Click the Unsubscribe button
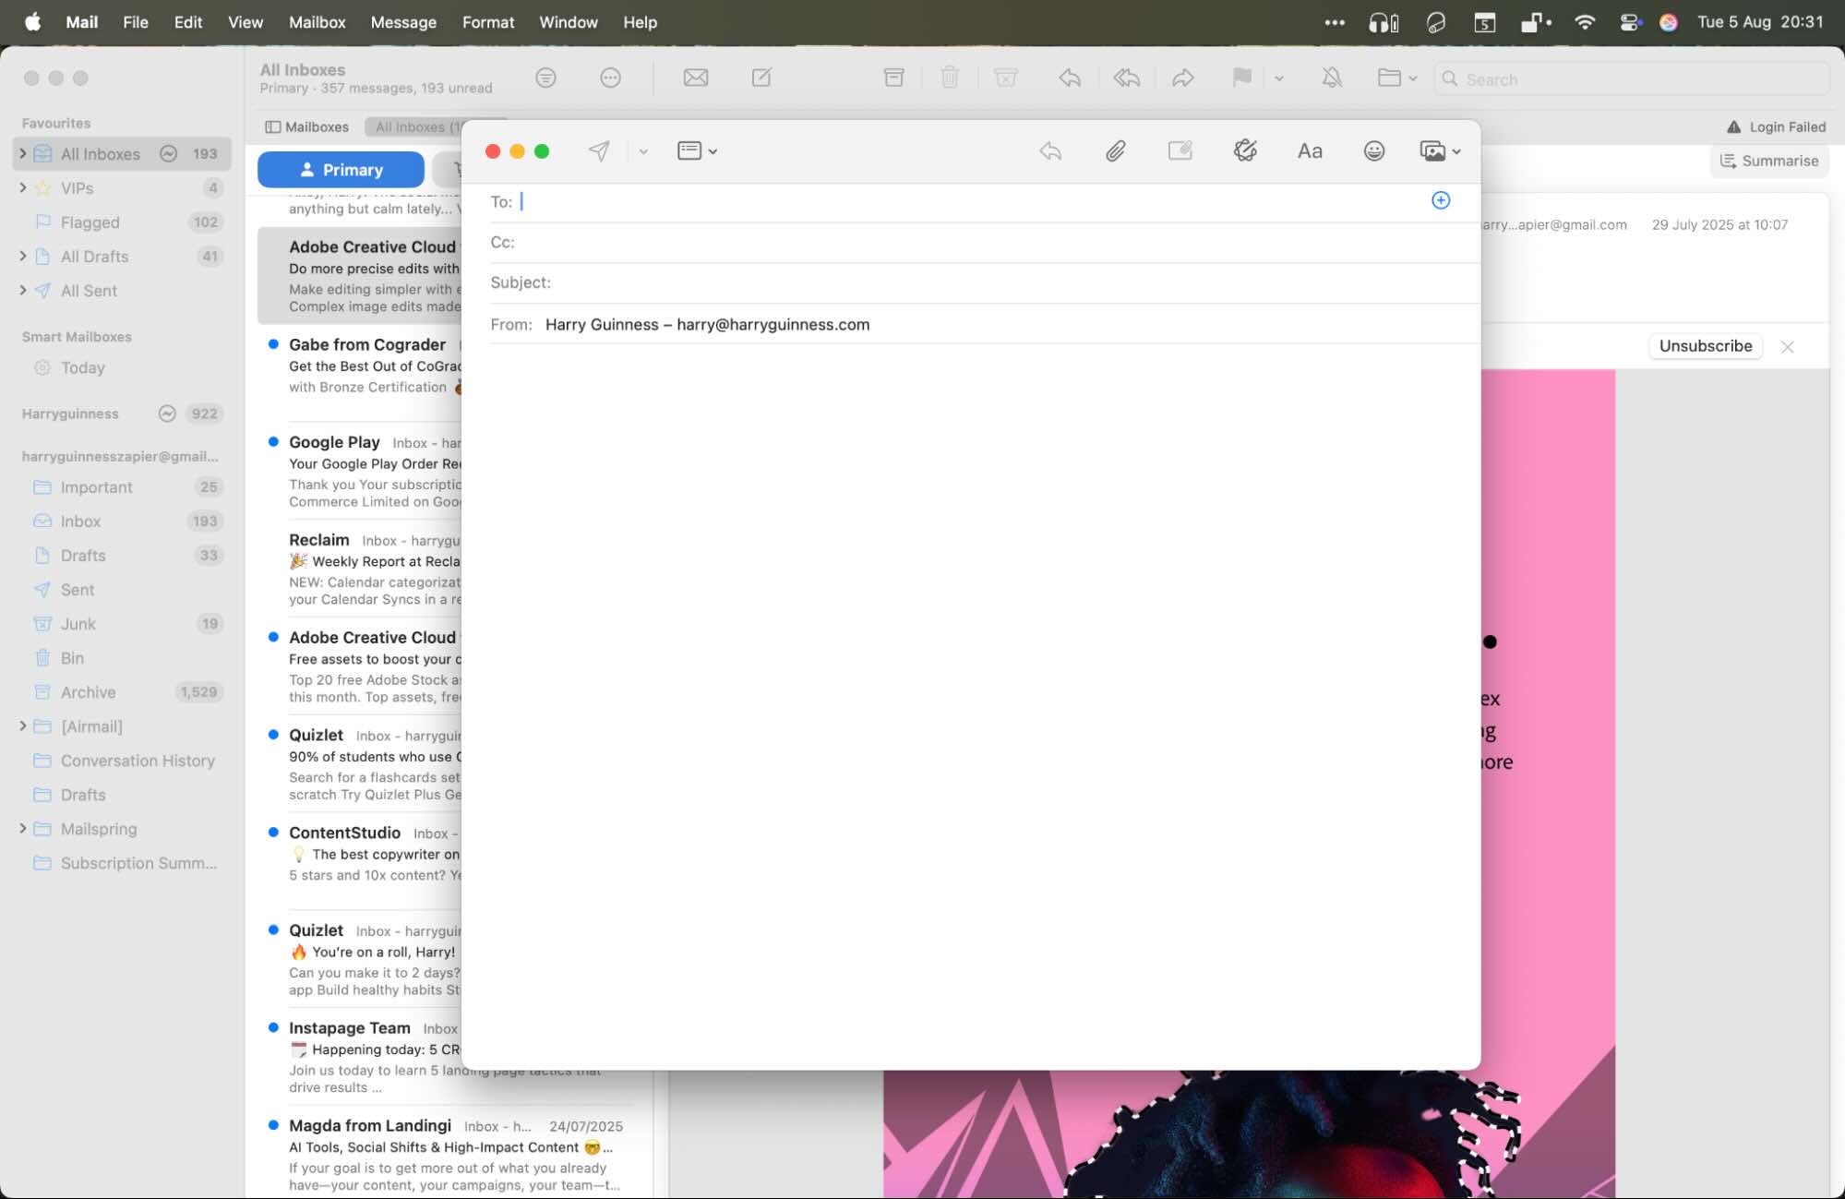The width and height of the screenshot is (1845, 1199). click(x=1705, y=346)
